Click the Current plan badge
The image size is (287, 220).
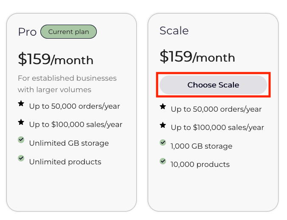click(68, 32)
